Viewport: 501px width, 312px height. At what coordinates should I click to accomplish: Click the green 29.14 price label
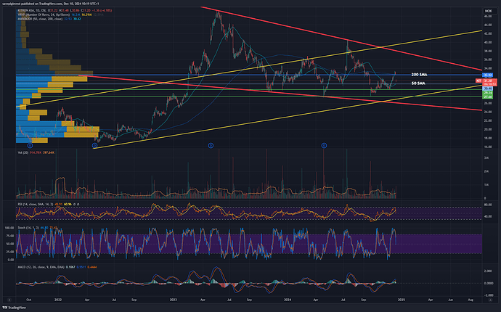click(x=488, y=93)
